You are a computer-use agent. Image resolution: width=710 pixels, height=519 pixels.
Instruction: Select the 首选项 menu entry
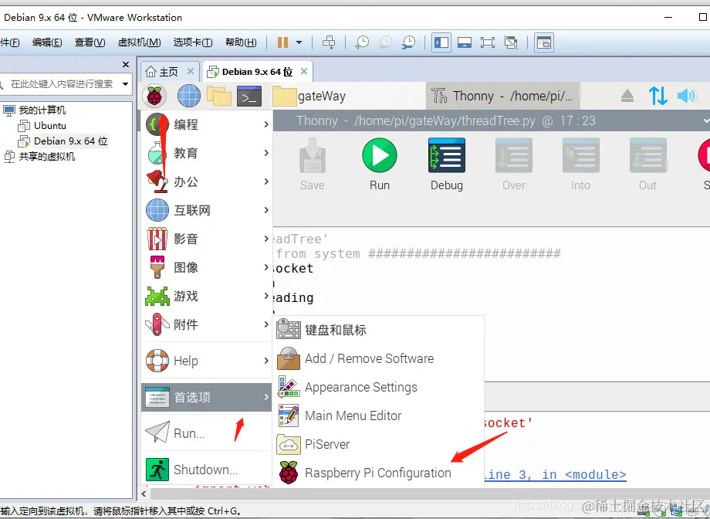pyautogui.click(x=207, y=398)
